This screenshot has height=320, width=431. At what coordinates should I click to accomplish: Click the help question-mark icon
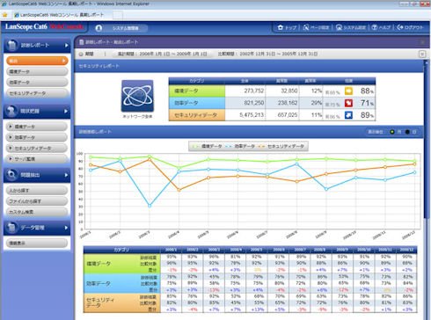375,27
